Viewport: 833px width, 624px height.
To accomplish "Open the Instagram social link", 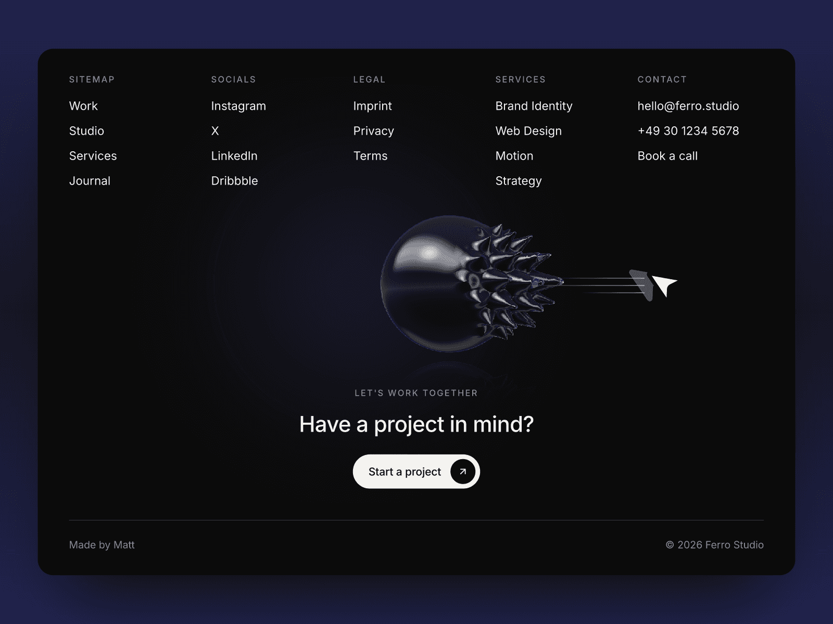I will [x=238, y=106].
